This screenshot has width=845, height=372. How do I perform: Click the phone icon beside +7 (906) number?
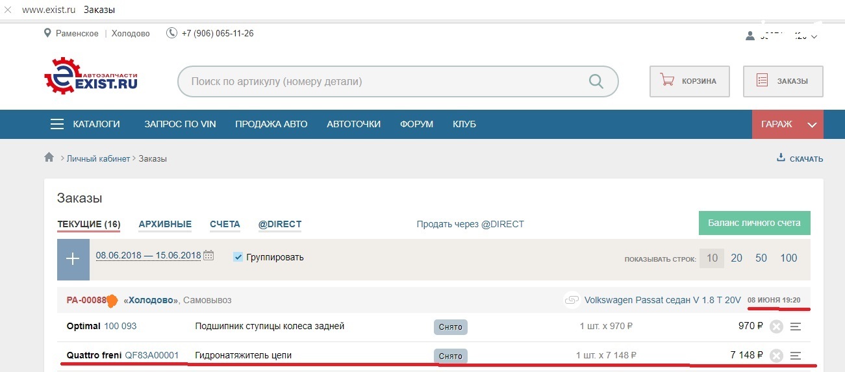(x=171, y=33)
